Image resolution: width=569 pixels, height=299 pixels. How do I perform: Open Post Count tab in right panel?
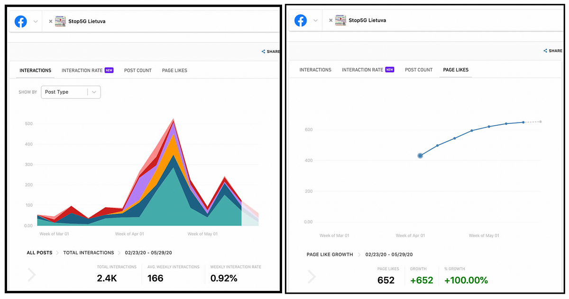[x=419, y=70]
